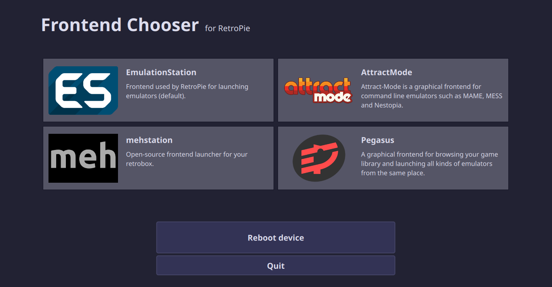The height and width of the screenshot is (287, 552).
Task: Click the MAME, MESS and Nestopia description text
Action: (432, 95)
